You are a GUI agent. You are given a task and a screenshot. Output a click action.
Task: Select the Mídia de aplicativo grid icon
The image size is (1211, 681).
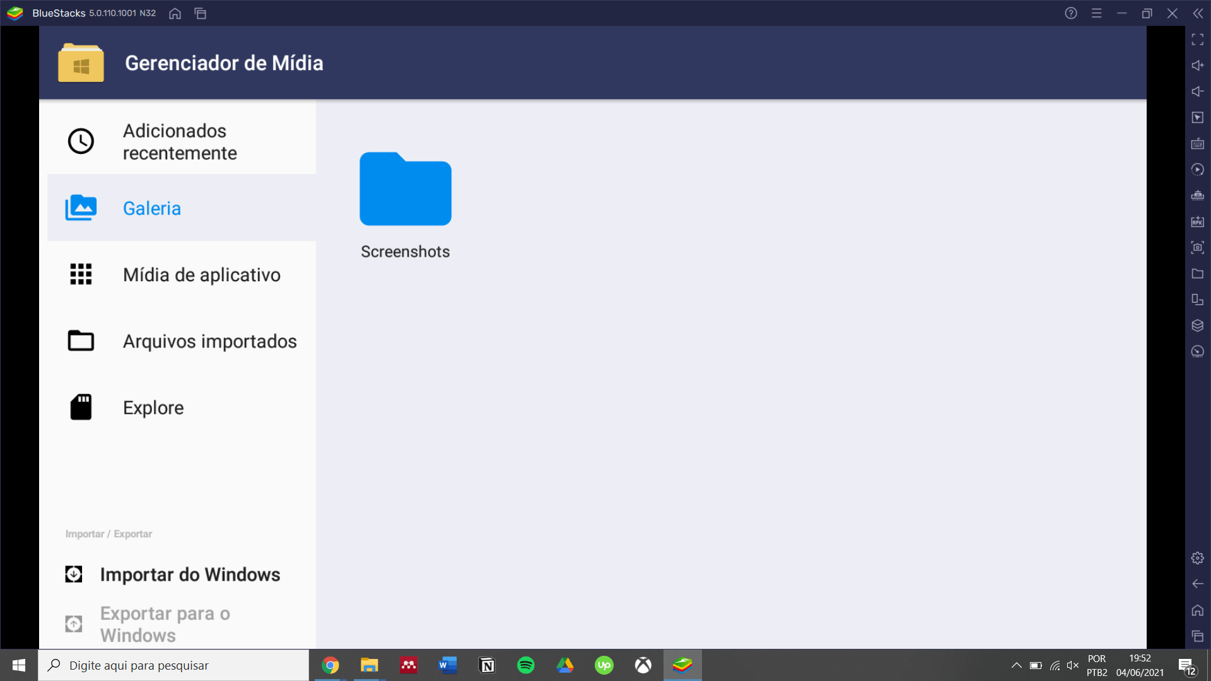pos(80,274)
